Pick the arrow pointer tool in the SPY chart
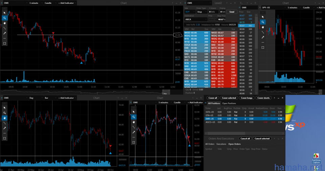Viewport: 325px width, 171px height. 263,17
